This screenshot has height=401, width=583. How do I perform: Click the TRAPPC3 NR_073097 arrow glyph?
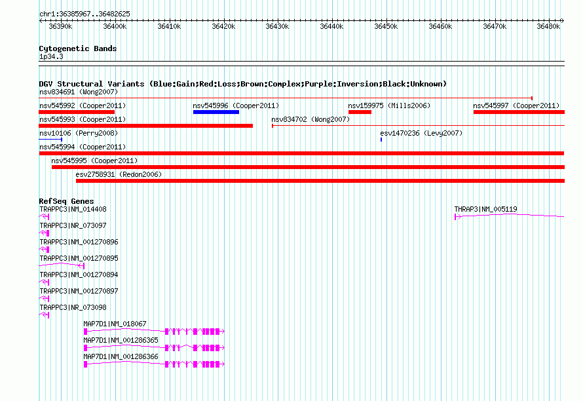[x=45, y=233]
